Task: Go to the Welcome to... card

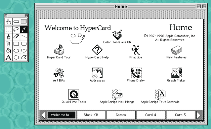Action: [x=62, y=115]
